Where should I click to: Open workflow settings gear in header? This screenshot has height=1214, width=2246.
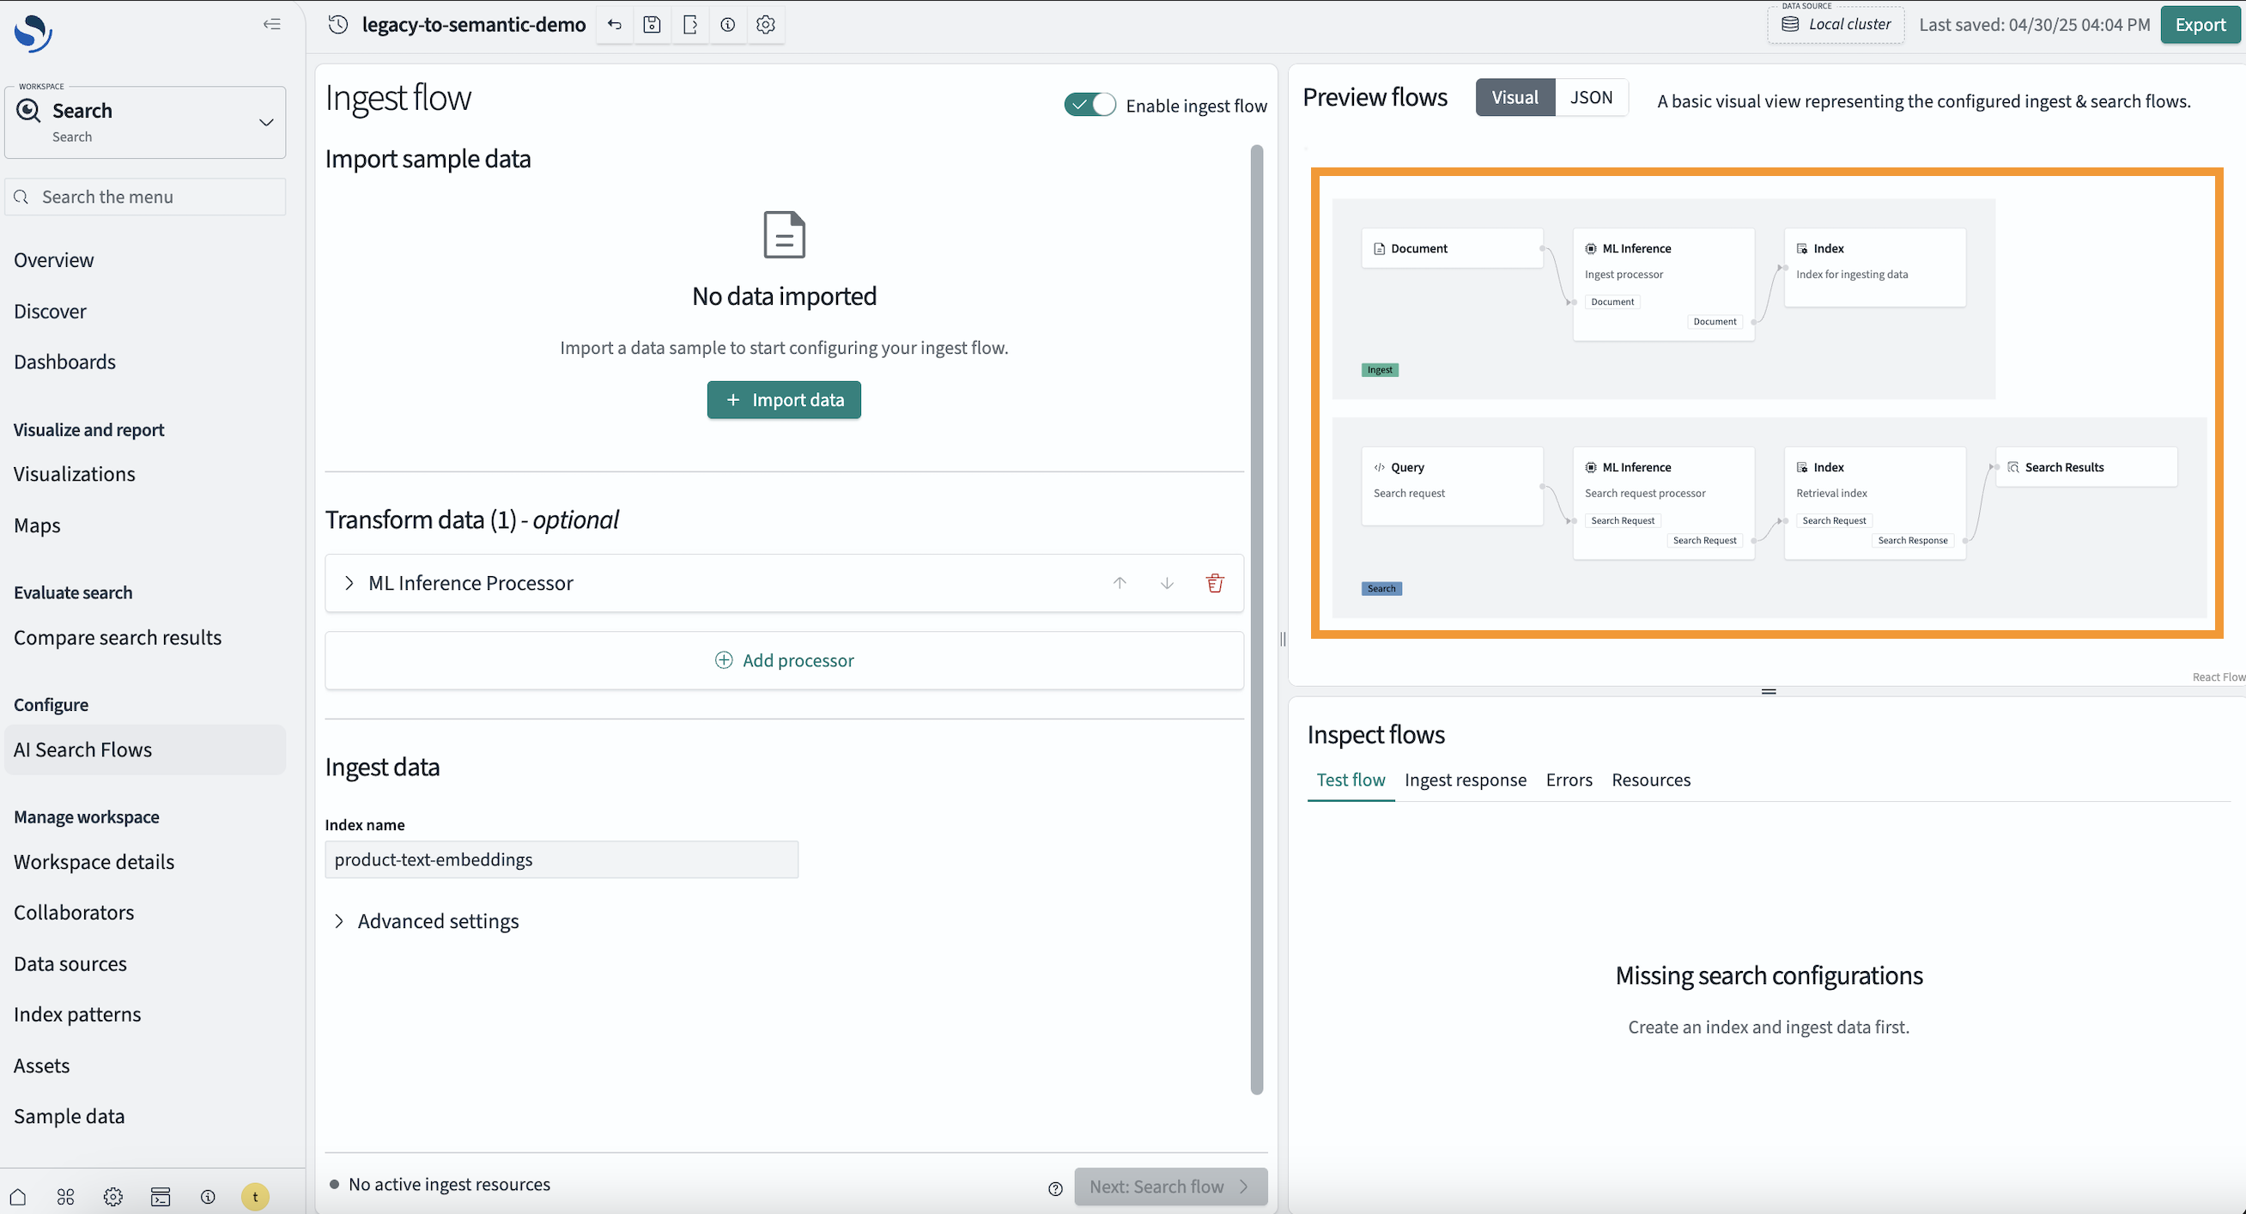[x=766, y=25]
